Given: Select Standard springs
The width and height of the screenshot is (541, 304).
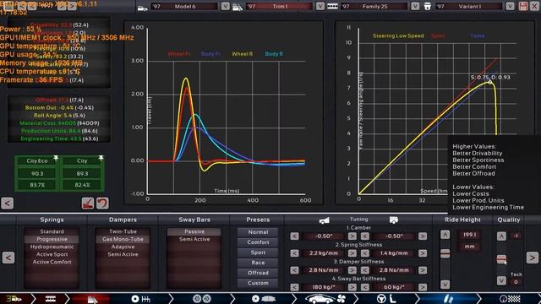Looking at the screenshot, I should 52,231.
